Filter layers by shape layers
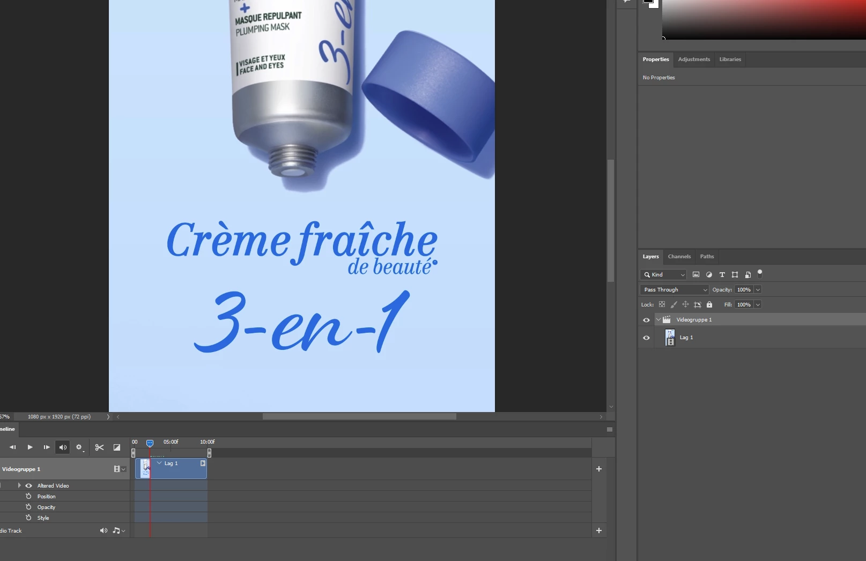 coord(735,274)
